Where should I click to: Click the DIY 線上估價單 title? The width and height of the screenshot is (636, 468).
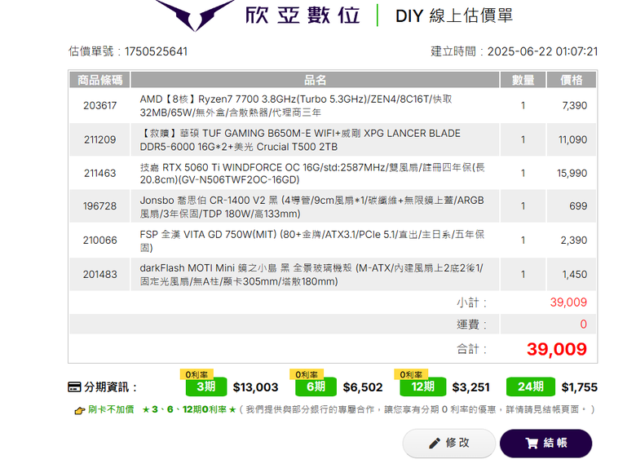(x=454, y=15)
